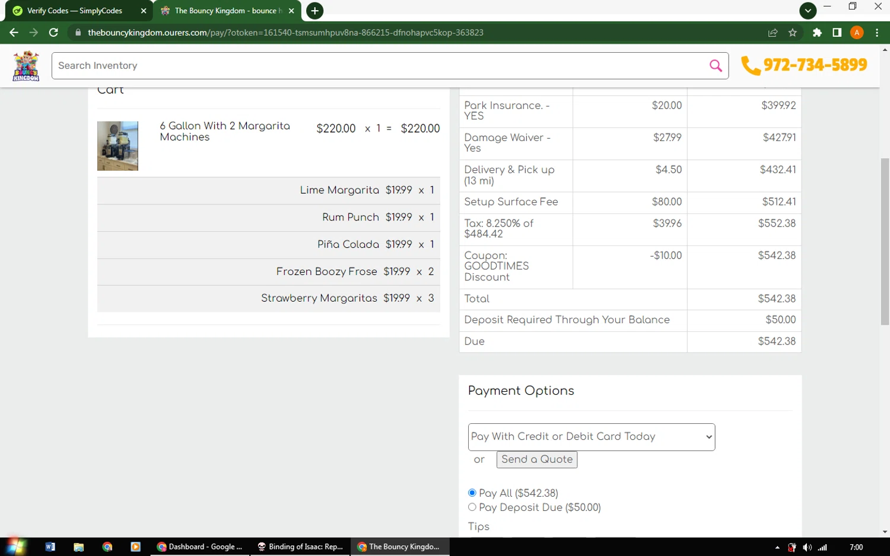Open pinned Chrome icon on taskbar
The image size is (890, 556).
click(x=107, y=547)
